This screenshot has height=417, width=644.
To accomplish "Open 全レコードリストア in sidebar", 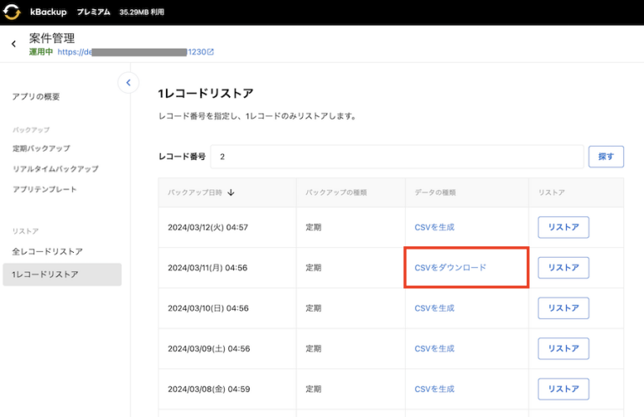I will pos(48,251).
